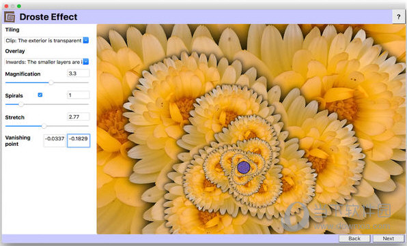
Task: Toggle the Spirals checkbox
Action: tap(40, 95)
